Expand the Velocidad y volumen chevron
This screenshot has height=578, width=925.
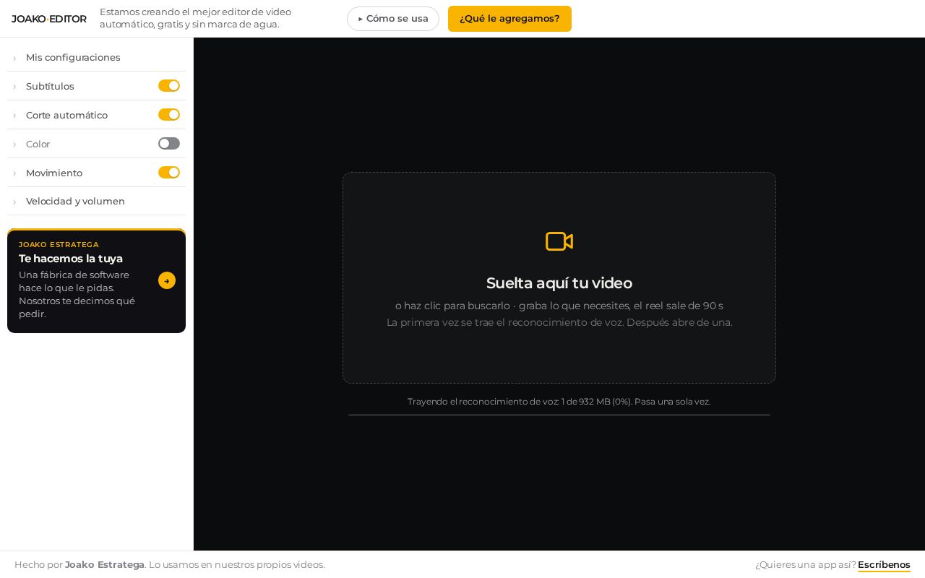click(x=14, y=202)
